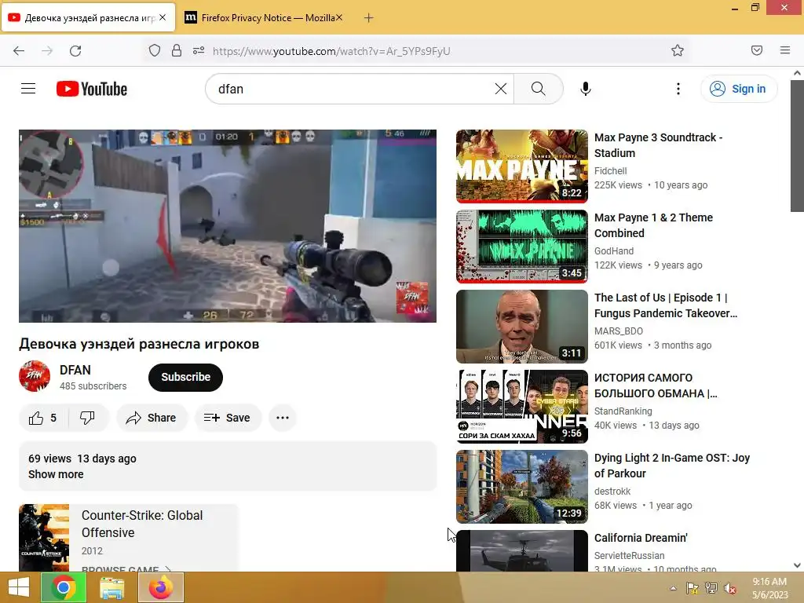Open a new tab with the plus button
Screen dimensions: 804x603
368,18
